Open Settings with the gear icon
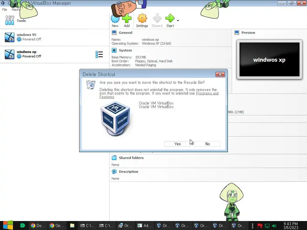This screenshot has height=230, width=307. (142, 18)
